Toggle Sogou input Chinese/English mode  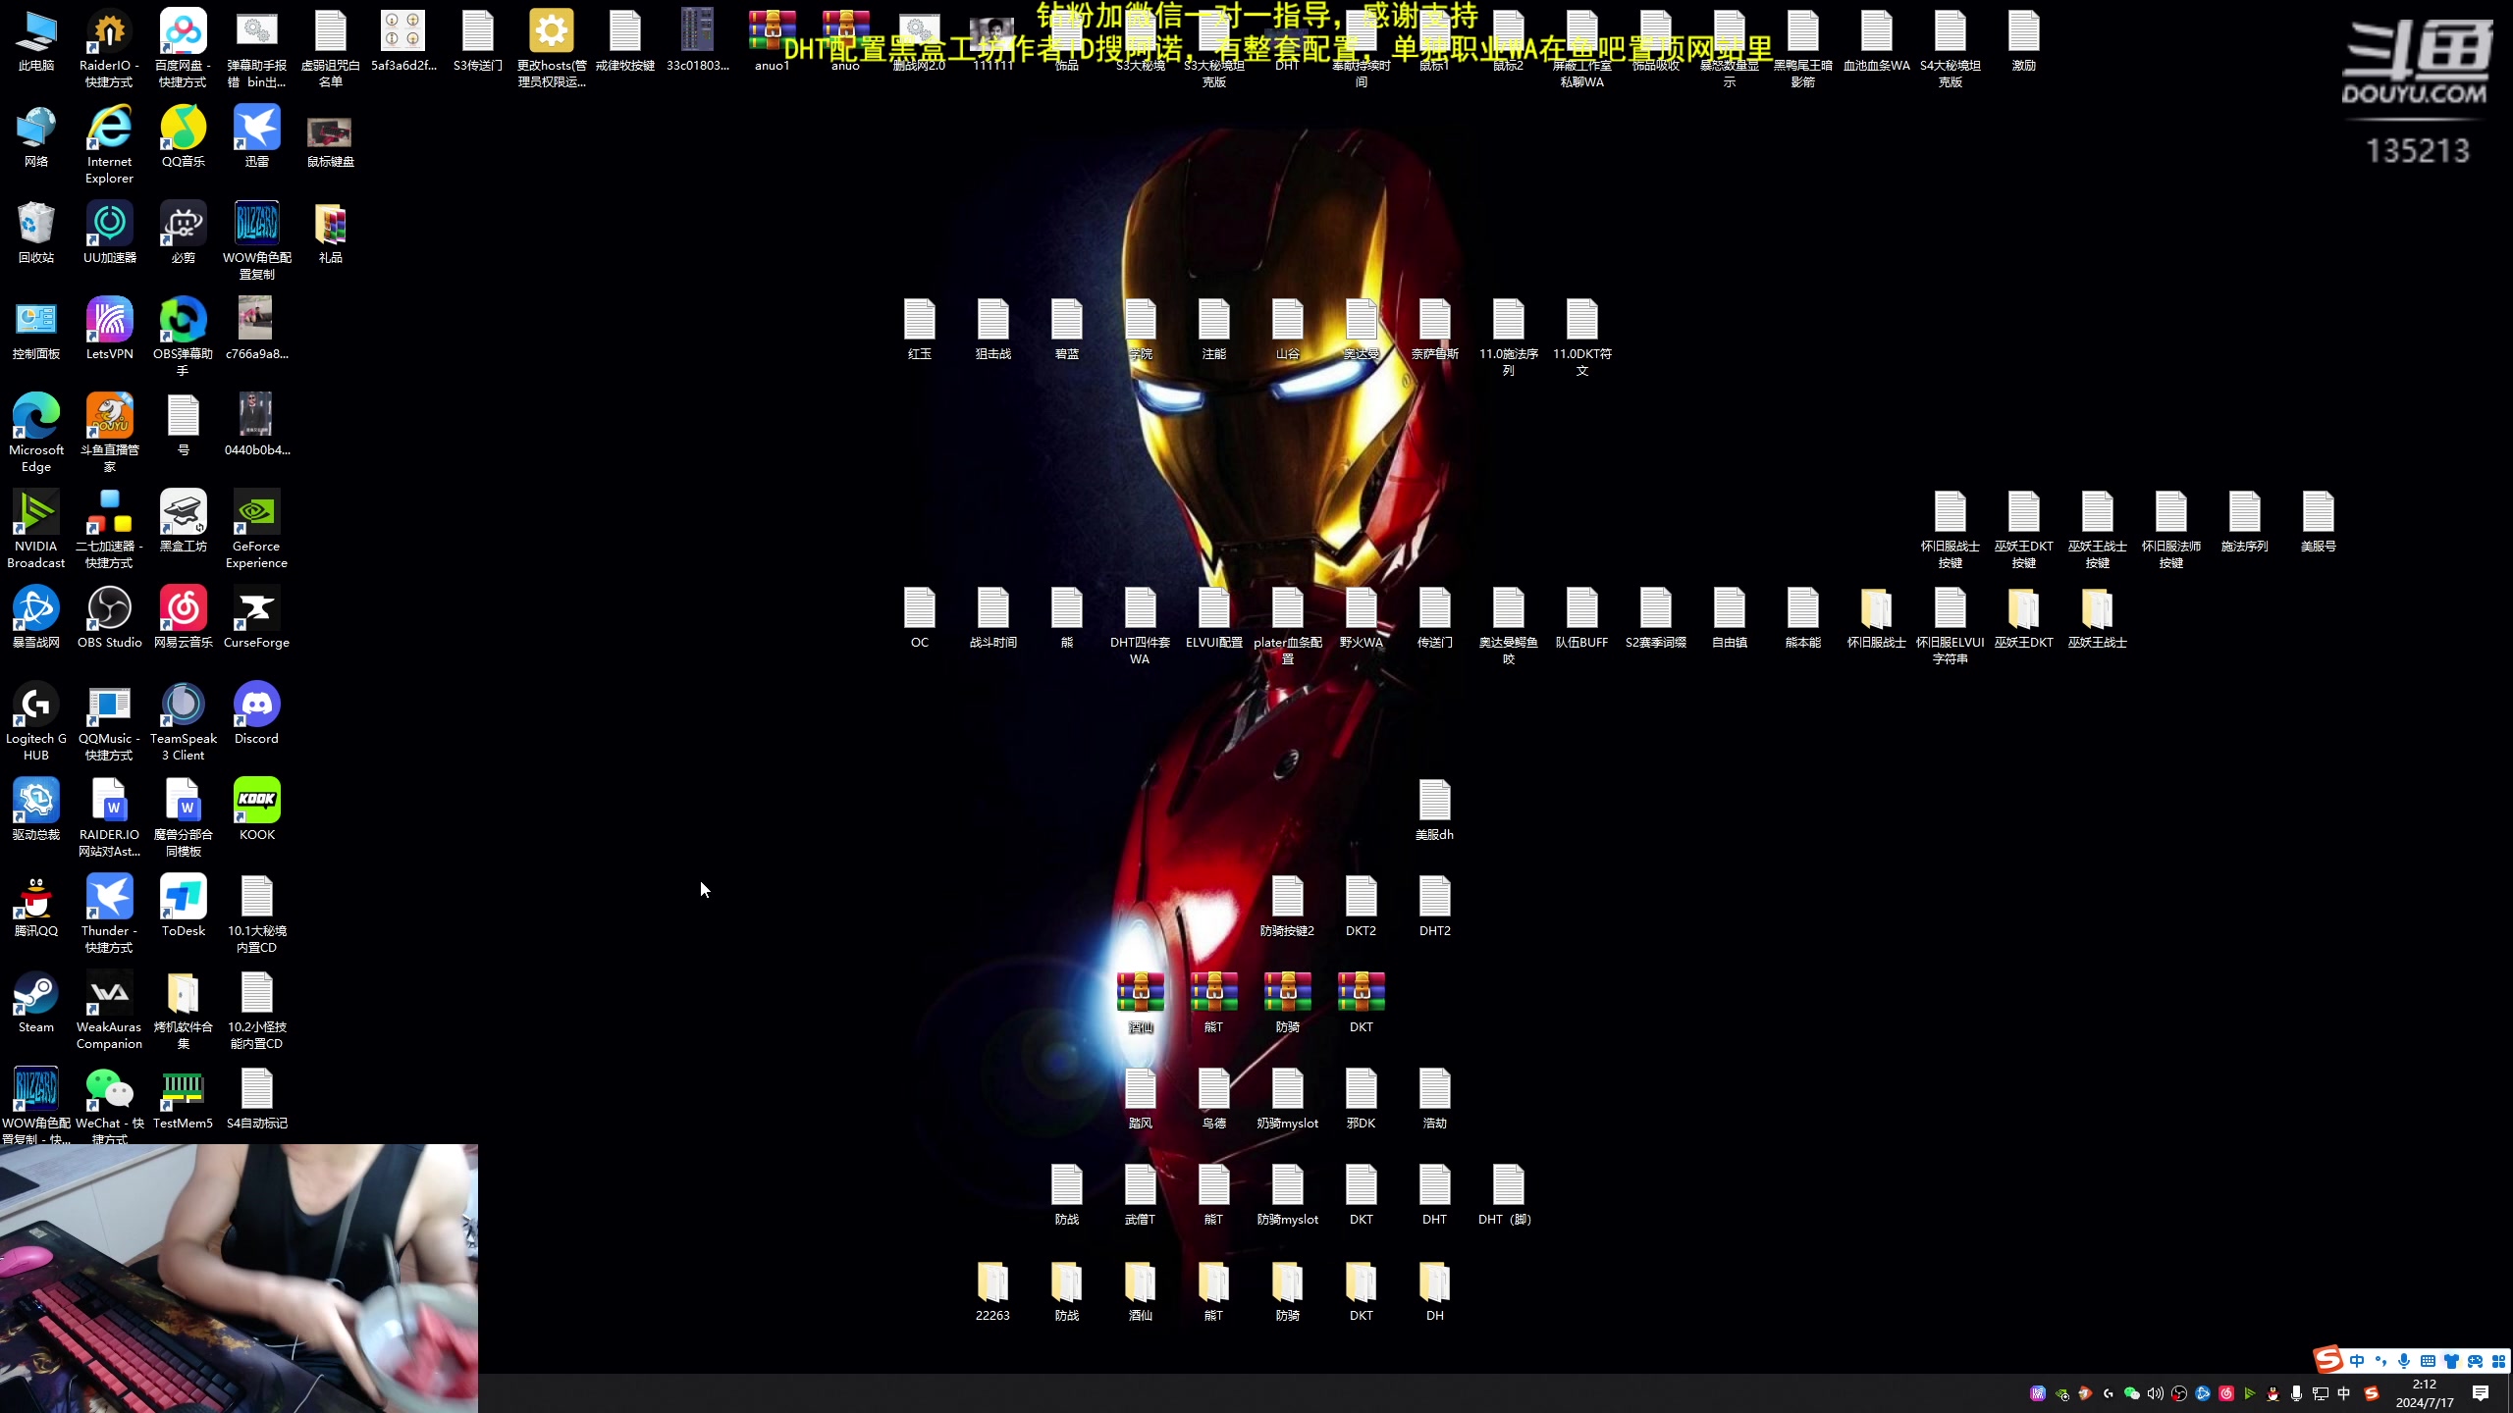click(2357, 1361)
